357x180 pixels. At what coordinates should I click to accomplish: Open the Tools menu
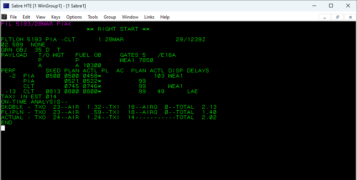click(x=93, y=17)
